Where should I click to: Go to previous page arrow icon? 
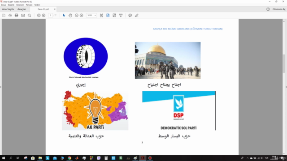click(x=39, y=15)
